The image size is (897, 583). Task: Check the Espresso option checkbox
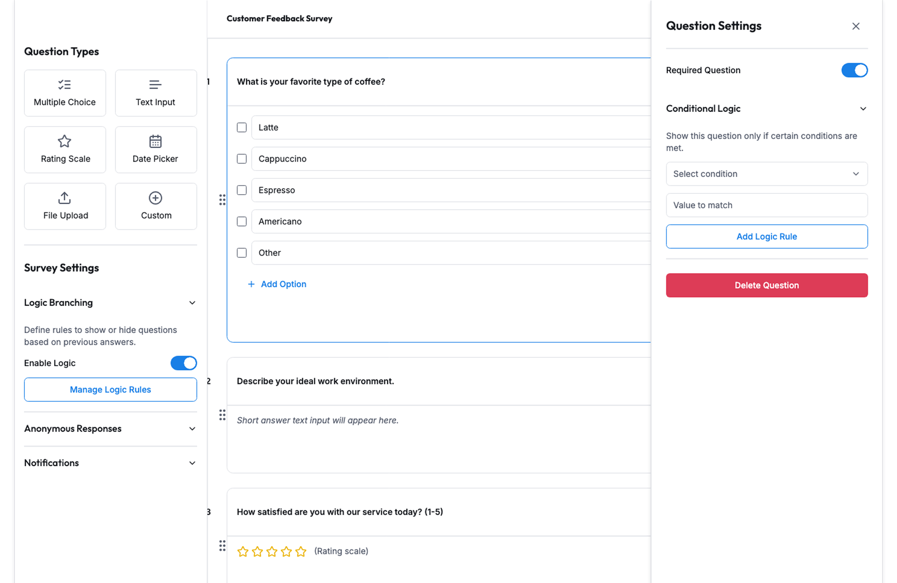click(242, 190)
